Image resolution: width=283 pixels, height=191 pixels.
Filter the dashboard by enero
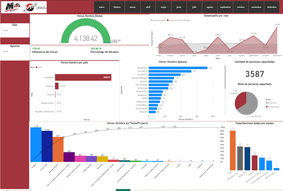(x=102, y=7)
